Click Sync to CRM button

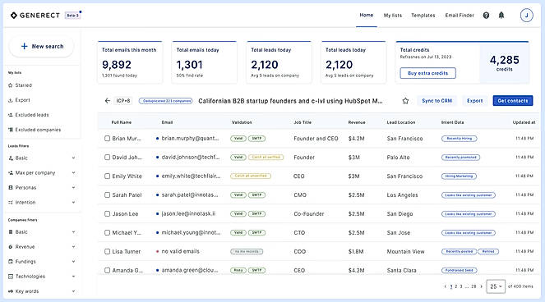(x=436, y=101)
